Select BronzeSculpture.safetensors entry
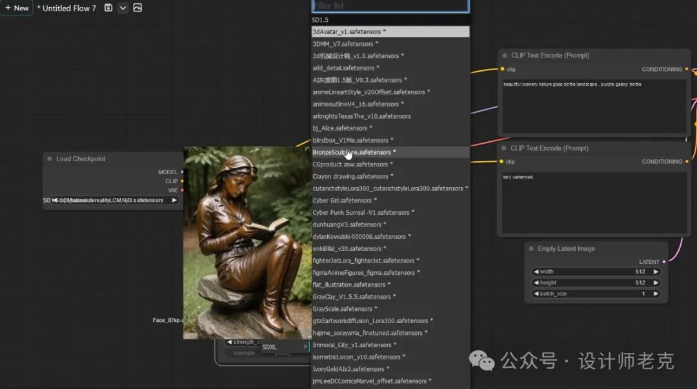 390,152
